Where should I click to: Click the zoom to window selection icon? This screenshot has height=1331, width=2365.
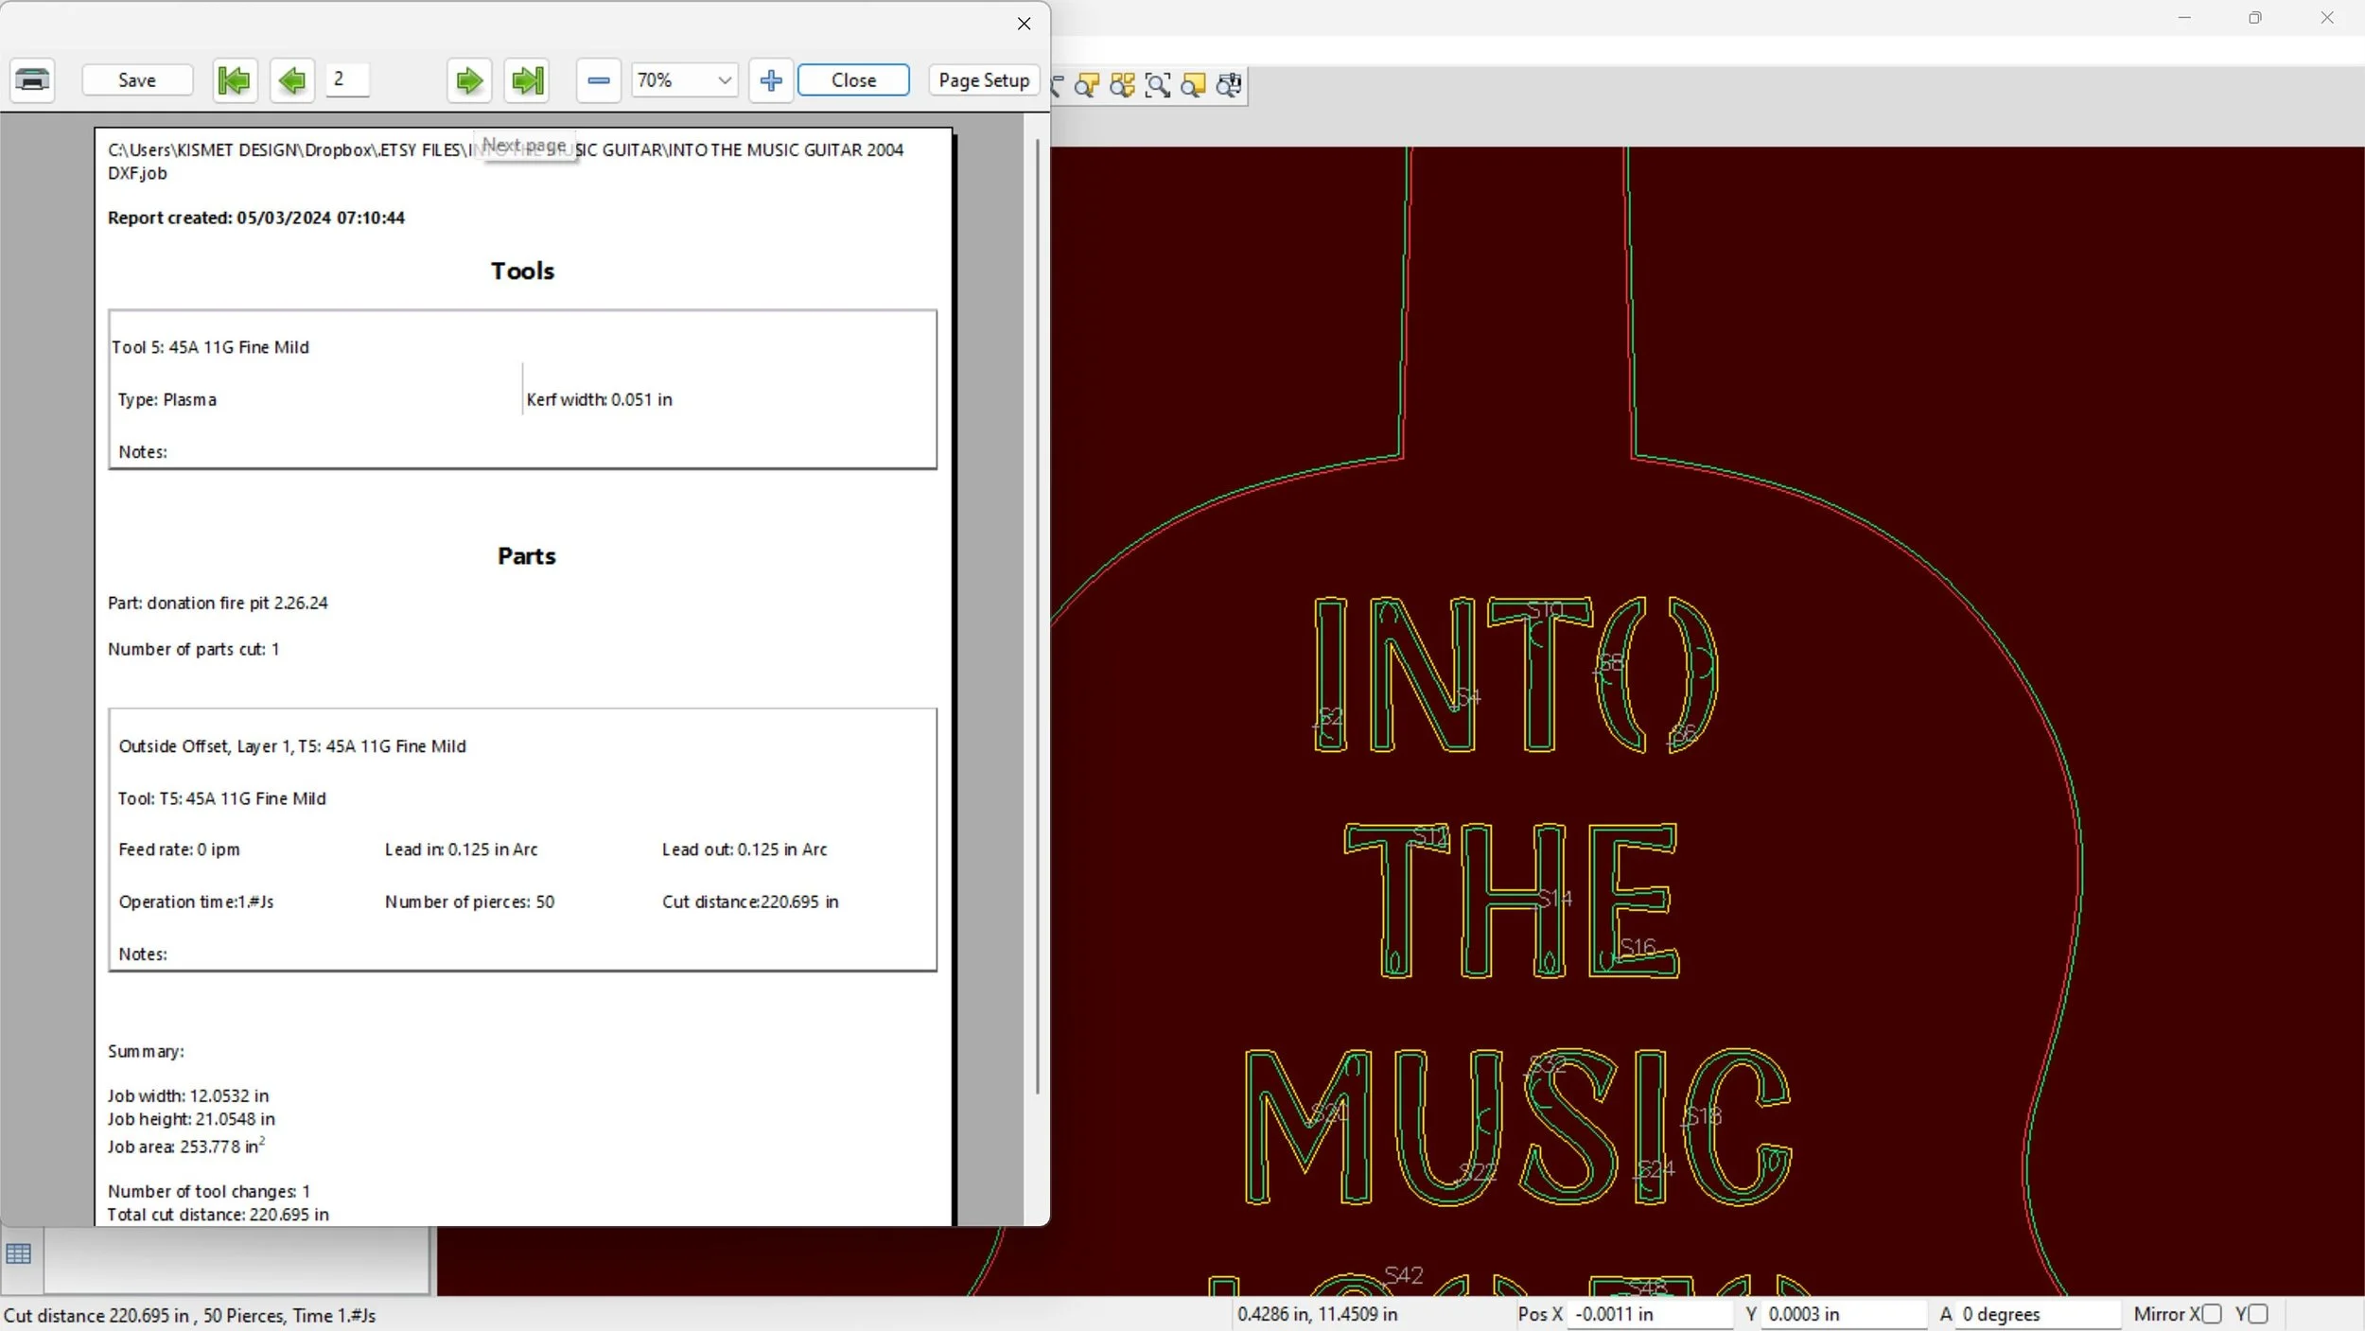pyautogui.click(x=1158, y=85)
